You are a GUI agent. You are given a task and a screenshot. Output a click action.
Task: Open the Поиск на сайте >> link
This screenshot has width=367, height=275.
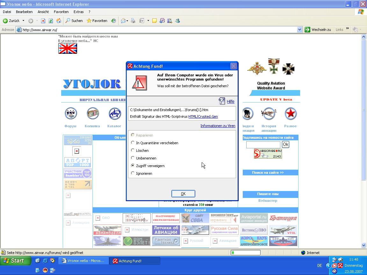(x=268, y=173)
